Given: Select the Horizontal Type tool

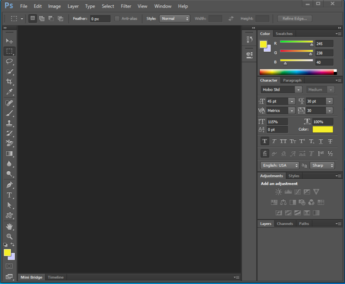Looking at the screenshot, I should click(9, 195).
